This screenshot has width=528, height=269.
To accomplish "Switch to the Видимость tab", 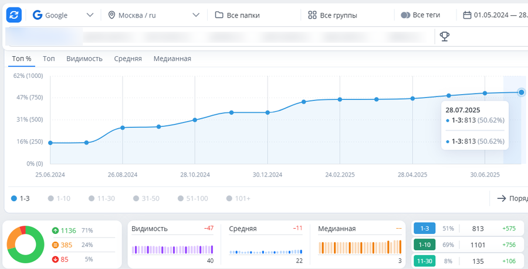I will coord(84,58).
